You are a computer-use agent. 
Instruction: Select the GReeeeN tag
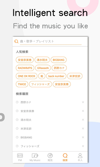[43, 68]
